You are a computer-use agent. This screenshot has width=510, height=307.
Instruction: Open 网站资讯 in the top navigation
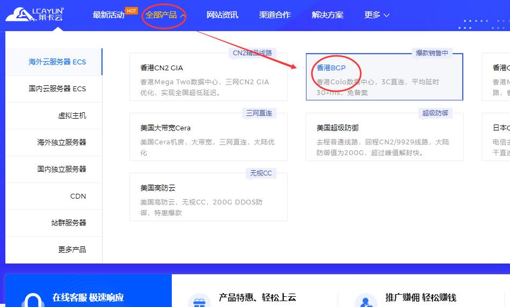click(222, 15)
